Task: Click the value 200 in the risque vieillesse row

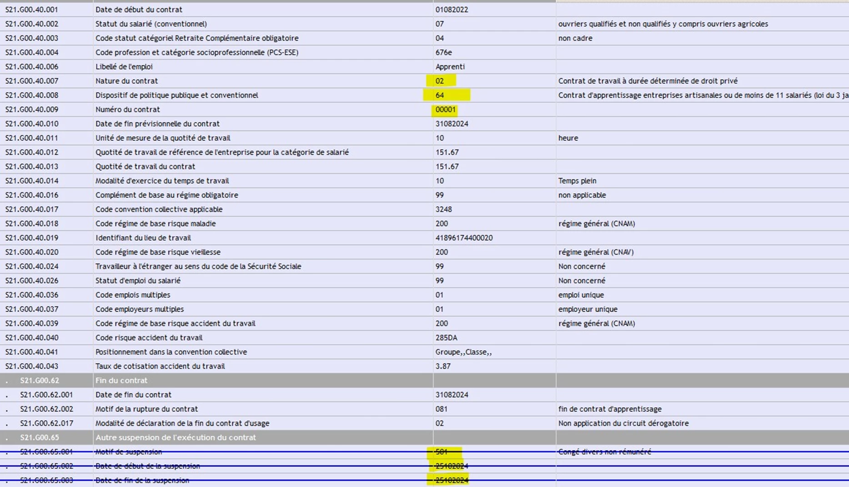Action: click(442, 252)
